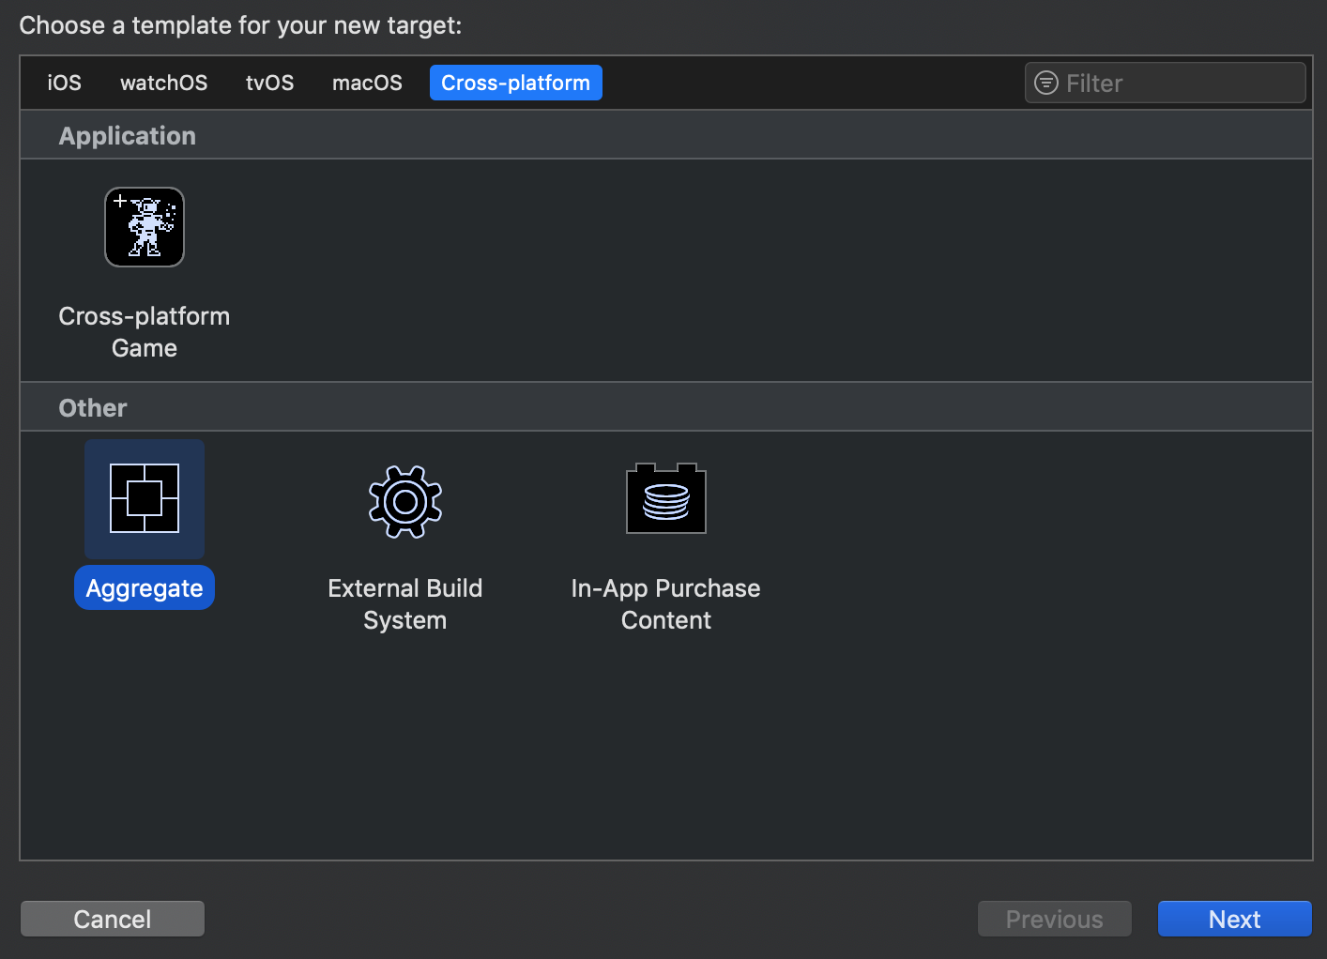Select the Cross-platform Game template icon
This screenshot has height=959, width=1327.
145,227
